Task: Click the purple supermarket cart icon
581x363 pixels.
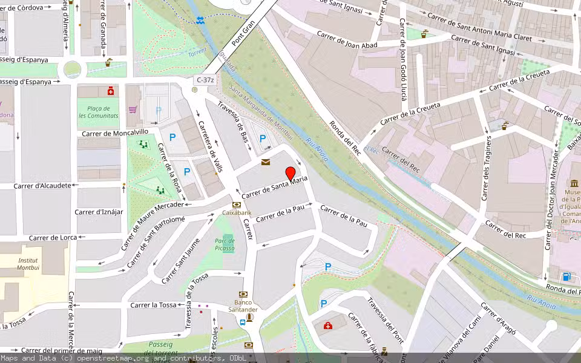Action: point(133,110)
